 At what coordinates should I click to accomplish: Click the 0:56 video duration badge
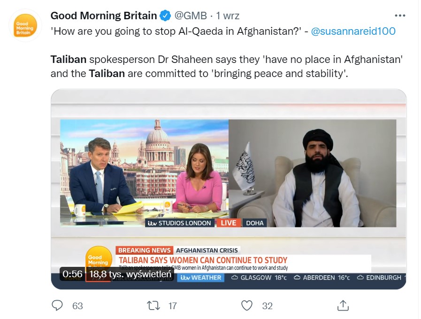(x=72, y=274)
